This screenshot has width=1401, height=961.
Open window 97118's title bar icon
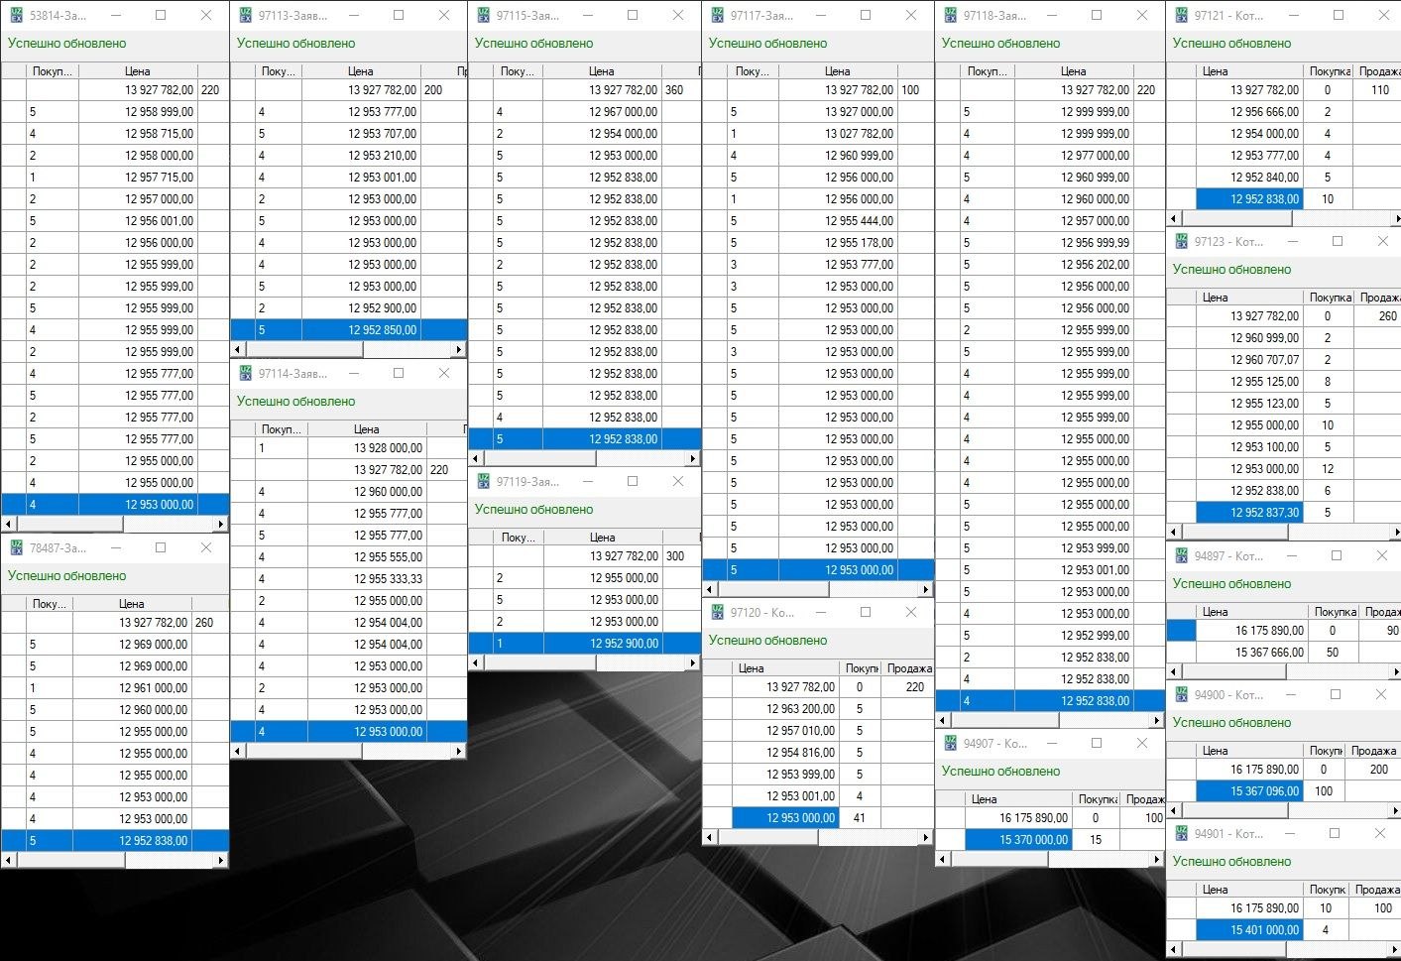tap(950, 16)
